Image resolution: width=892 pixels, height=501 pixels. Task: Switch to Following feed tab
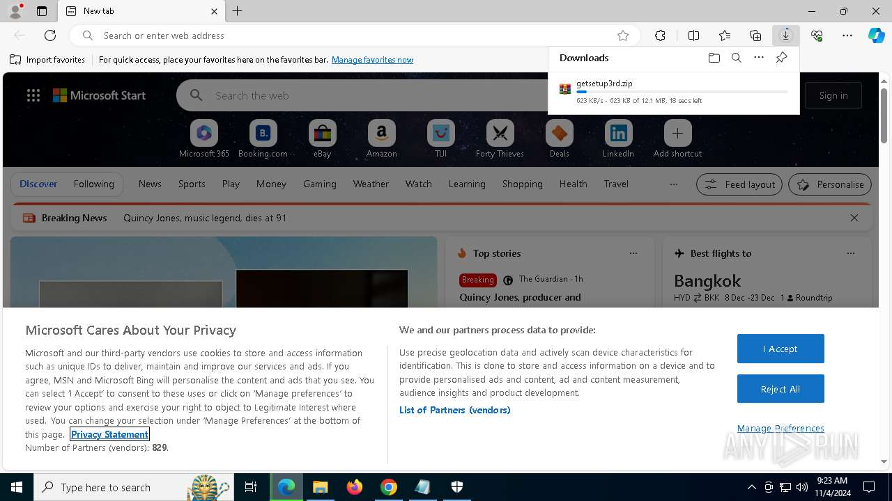[x=93, y=184]
